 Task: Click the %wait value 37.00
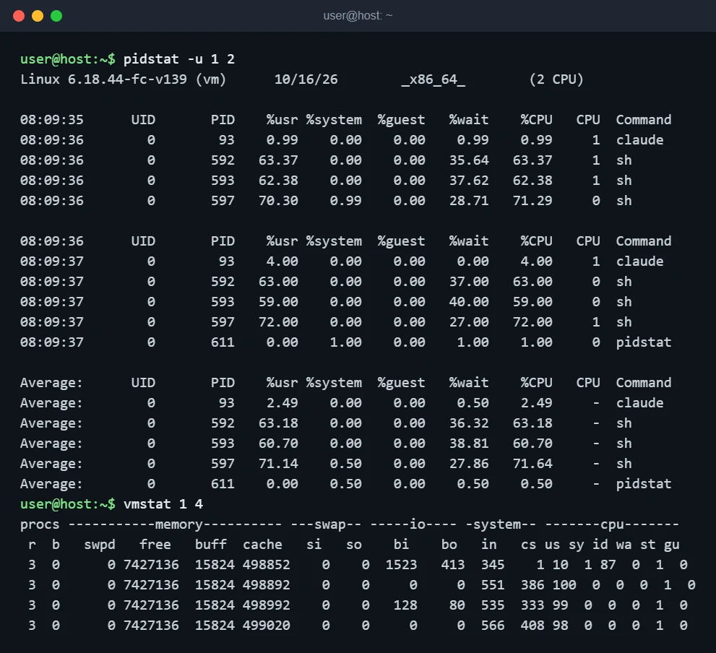pyautogui.click(x=469, y=282)
